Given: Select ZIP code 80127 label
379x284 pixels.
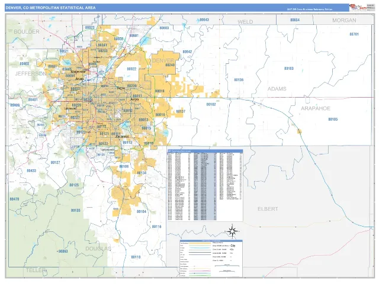Looking at the screenshot, I should pos(55,163).
